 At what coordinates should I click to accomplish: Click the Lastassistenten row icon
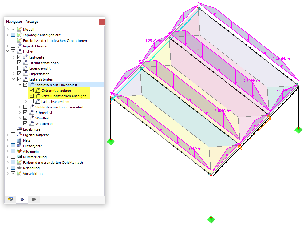click(x=25, y=79)
